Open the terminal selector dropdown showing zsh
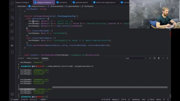Viewport: 180px width, 101px height. click(x=135, y=58)
